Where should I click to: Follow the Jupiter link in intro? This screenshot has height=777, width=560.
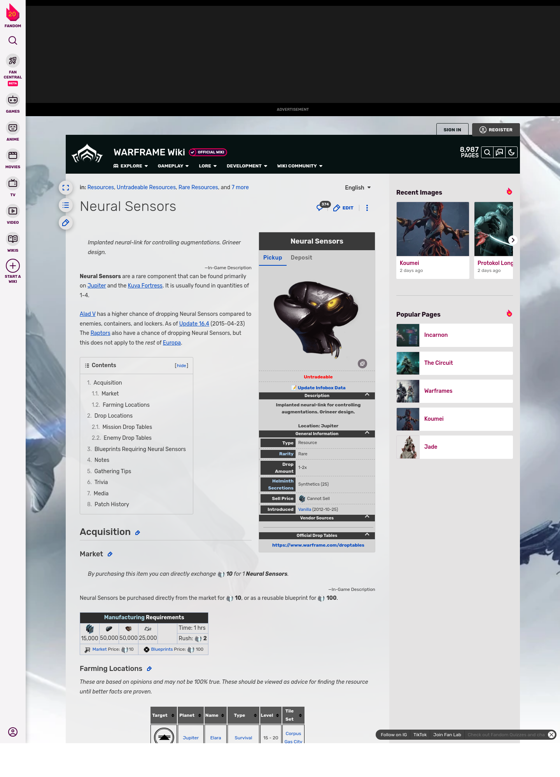(x=96, y=286)
